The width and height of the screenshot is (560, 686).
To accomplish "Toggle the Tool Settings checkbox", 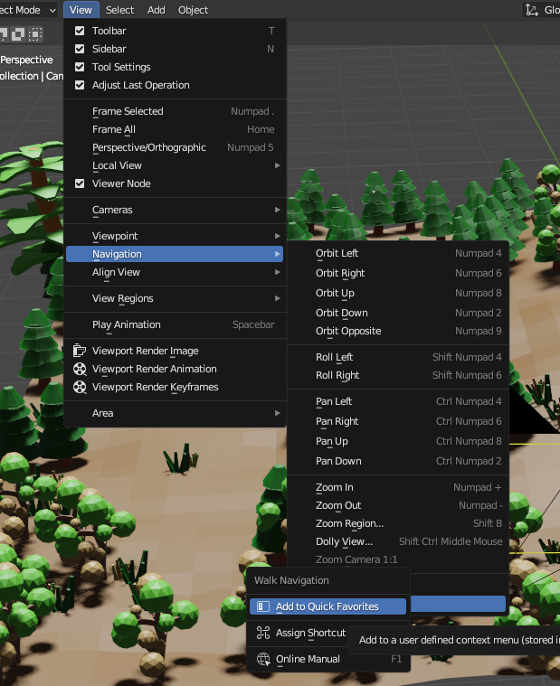I will click(x=80, y=67).
